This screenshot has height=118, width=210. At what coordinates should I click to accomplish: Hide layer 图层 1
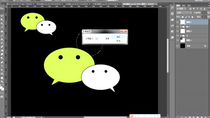(x=178, y=40)
